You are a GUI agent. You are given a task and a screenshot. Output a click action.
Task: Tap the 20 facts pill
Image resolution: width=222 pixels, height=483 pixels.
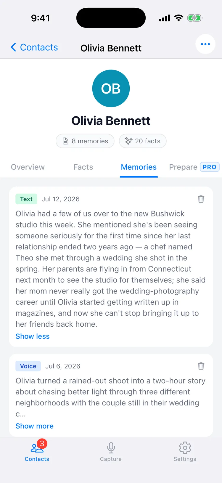pyautogui.click(x=143, y=141)
